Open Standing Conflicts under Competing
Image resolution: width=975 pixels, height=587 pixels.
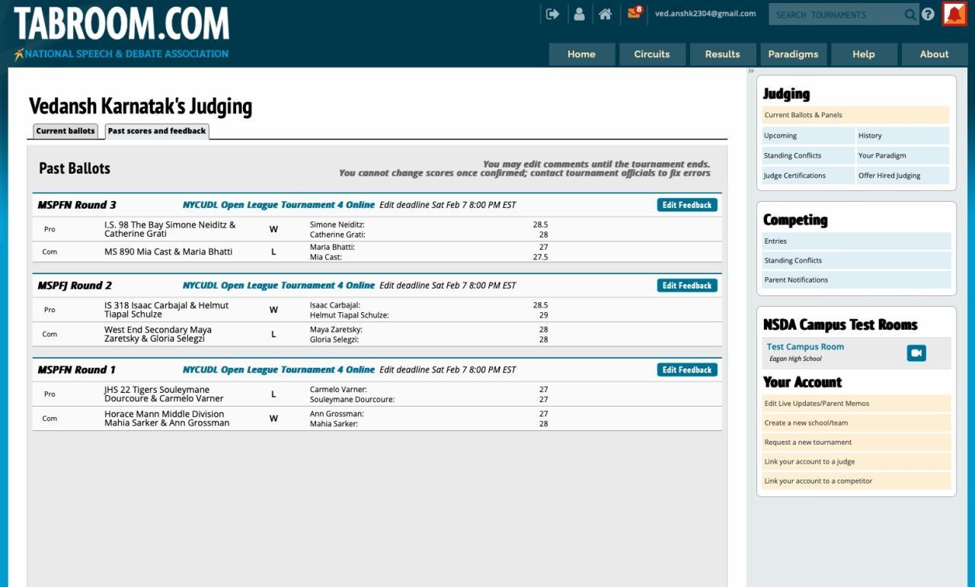tap(856, 260)
